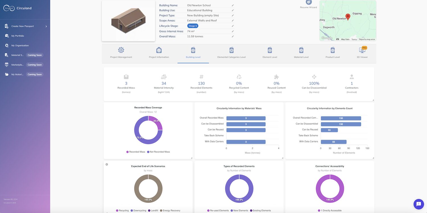Screen dimensions: 427x213
Task: Open My Organisation in sidebar
Action: (20, 46)
